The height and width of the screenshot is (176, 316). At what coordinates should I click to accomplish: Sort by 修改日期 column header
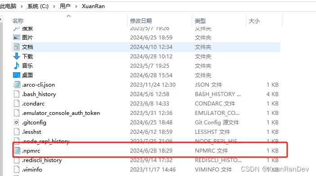141,21
